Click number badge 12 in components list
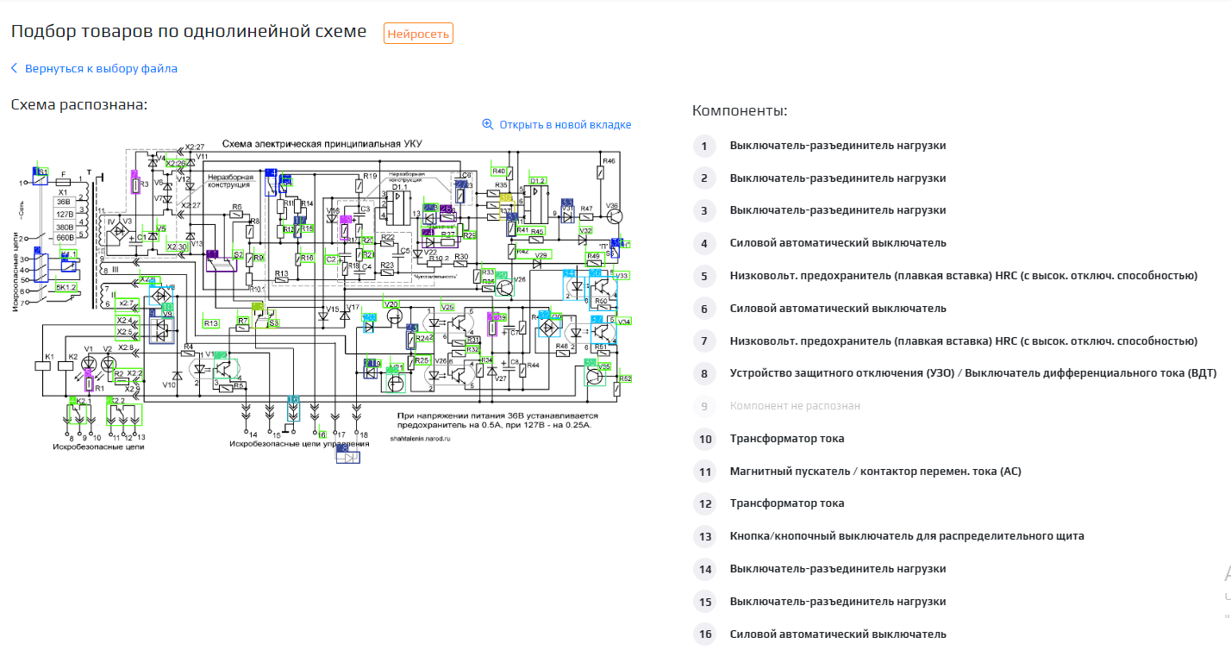 (x=705, y=503)
